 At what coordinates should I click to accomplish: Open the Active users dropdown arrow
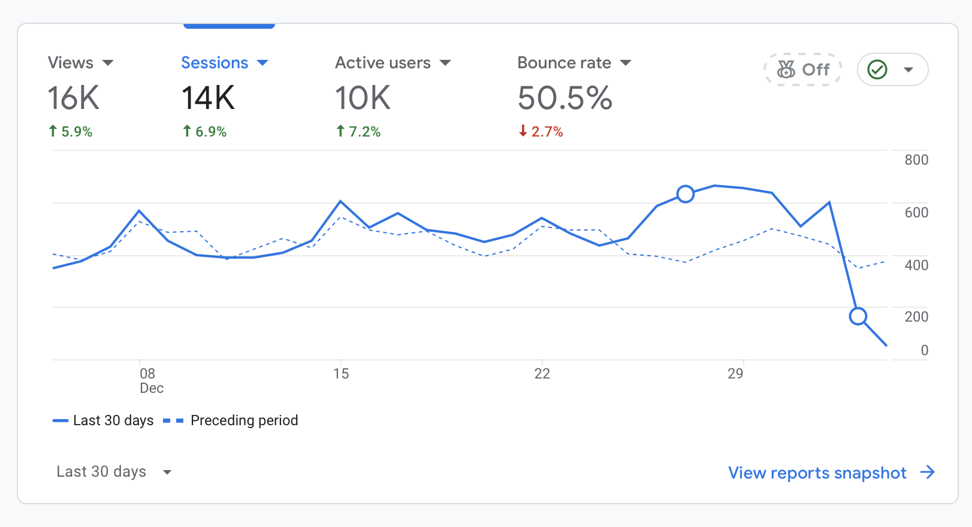pos(445,63)
